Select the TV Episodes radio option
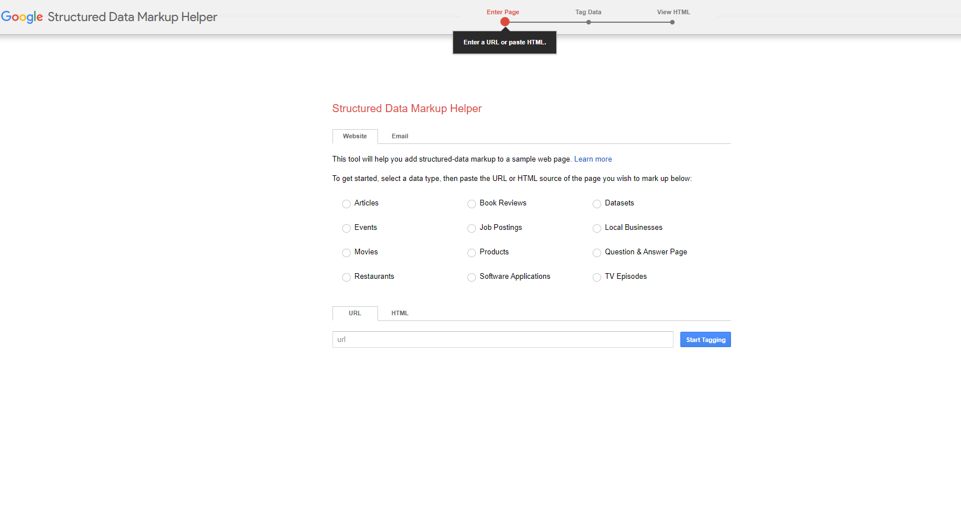The height and width of the screenshot is (511, 961). point(597,277)
